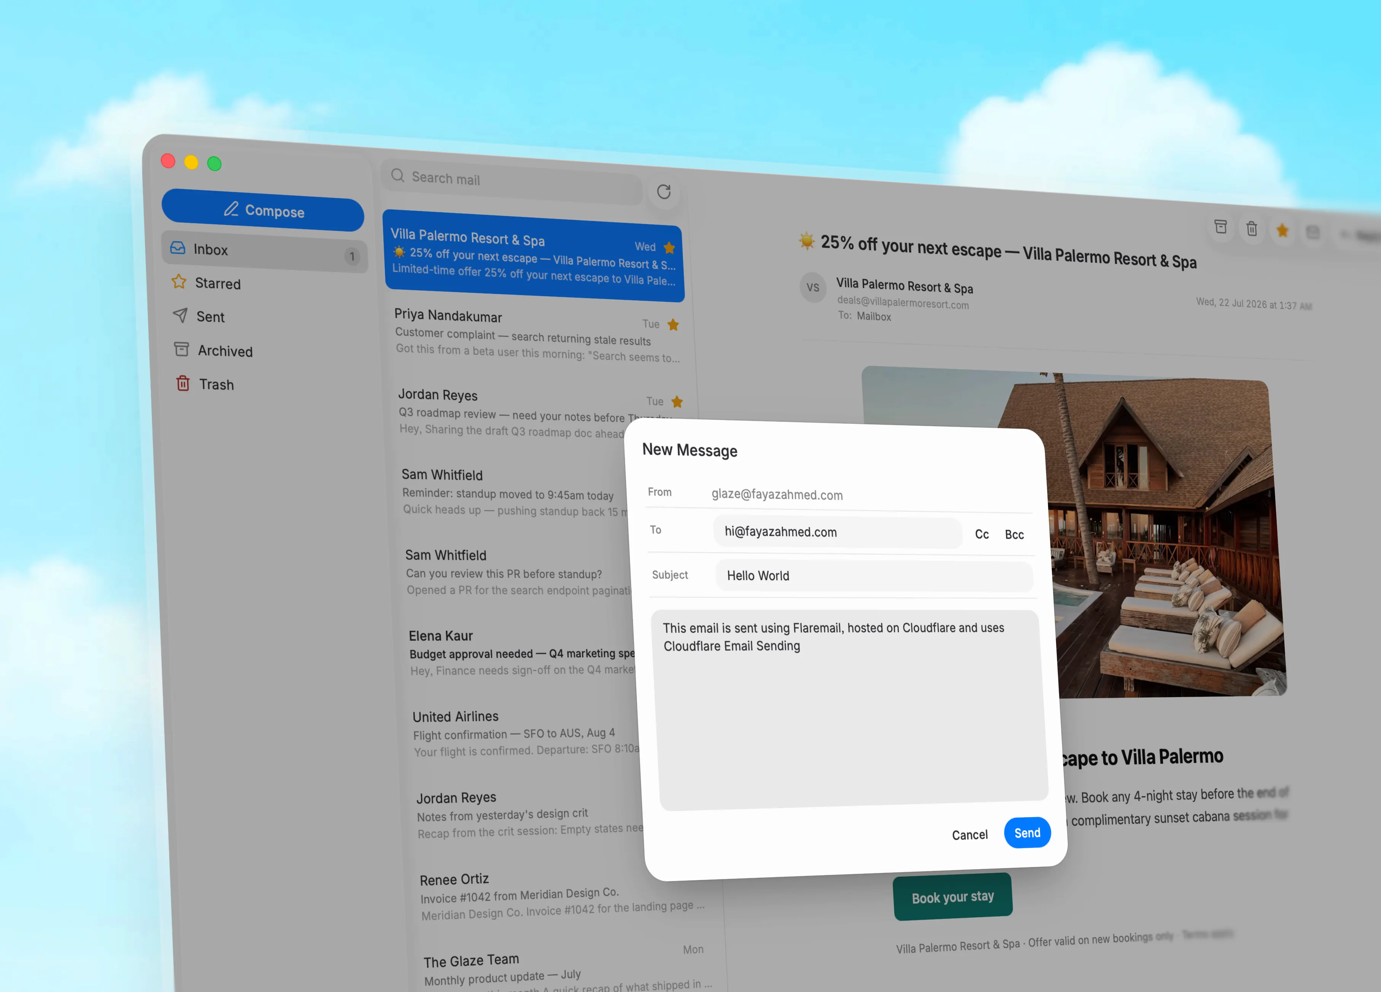Click the red close window button
The image size is (1381, 992).
tap(168, 161)
